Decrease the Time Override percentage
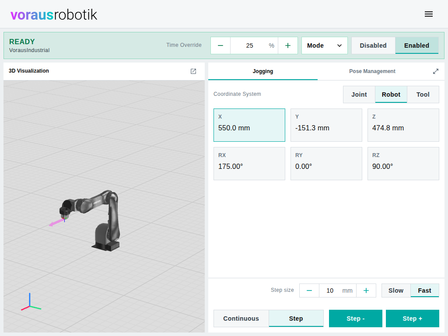Image resolution: width=448 pixels, height=336 pixels. (x=220, y=45)
